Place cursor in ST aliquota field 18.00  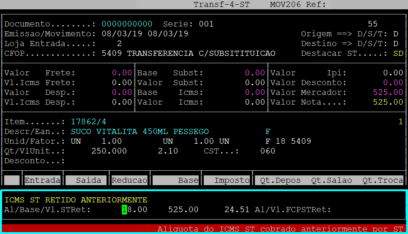click(x=134, y=210)
